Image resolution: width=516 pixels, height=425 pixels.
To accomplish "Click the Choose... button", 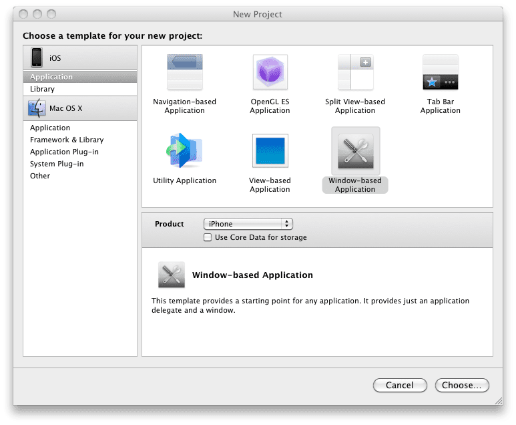I will pyautogui.click(x=462, y=385).
